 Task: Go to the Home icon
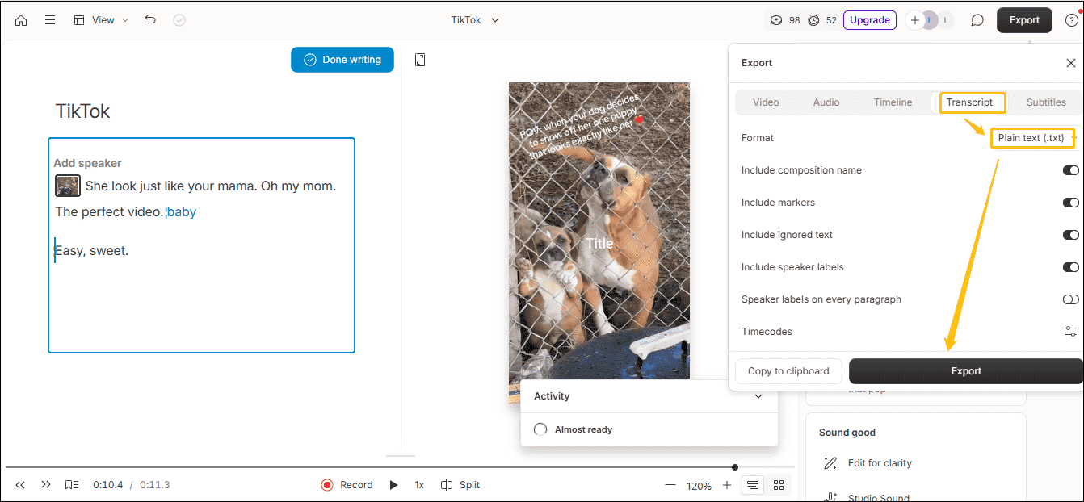click(21, 20)
